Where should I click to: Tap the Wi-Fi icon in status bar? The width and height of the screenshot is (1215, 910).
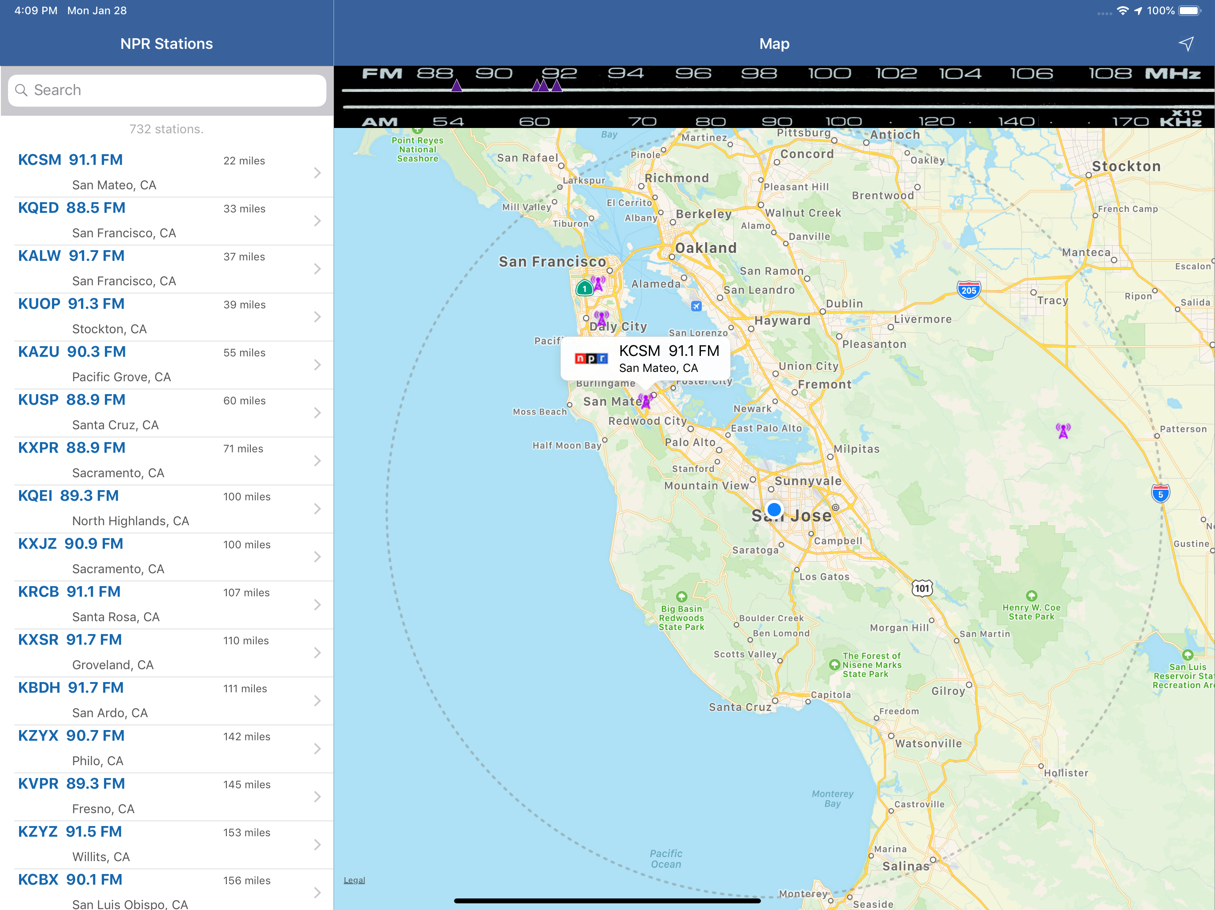point(1122,11)
